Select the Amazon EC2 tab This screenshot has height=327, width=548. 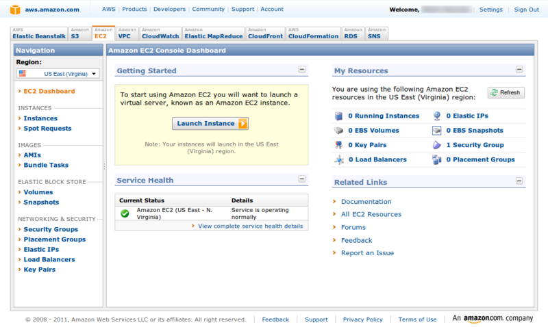(103, 34)
